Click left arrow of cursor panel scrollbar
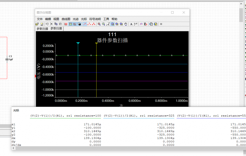This screenshot has height=156, width=246. tap(13, 148)
